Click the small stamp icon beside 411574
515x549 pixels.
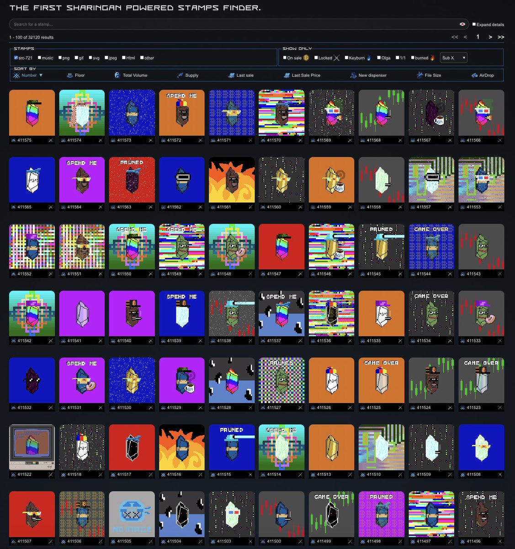[64, 140]
